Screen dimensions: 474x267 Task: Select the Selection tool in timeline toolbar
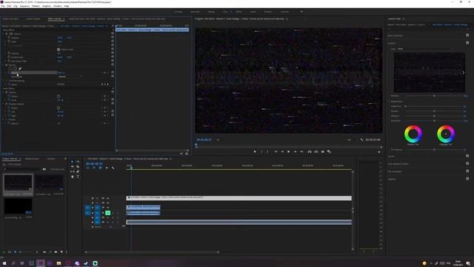click(x=73, y=162)
